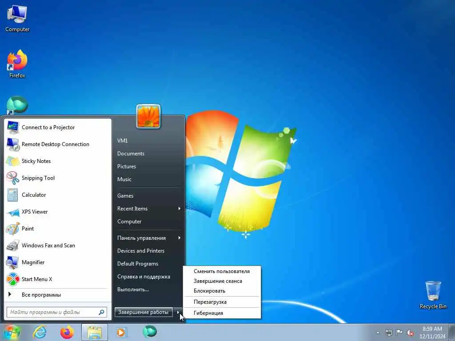Select Блокировать to lock the computer
The width and height of the screenshot is (455, 341).
click(x=222, y=291)
